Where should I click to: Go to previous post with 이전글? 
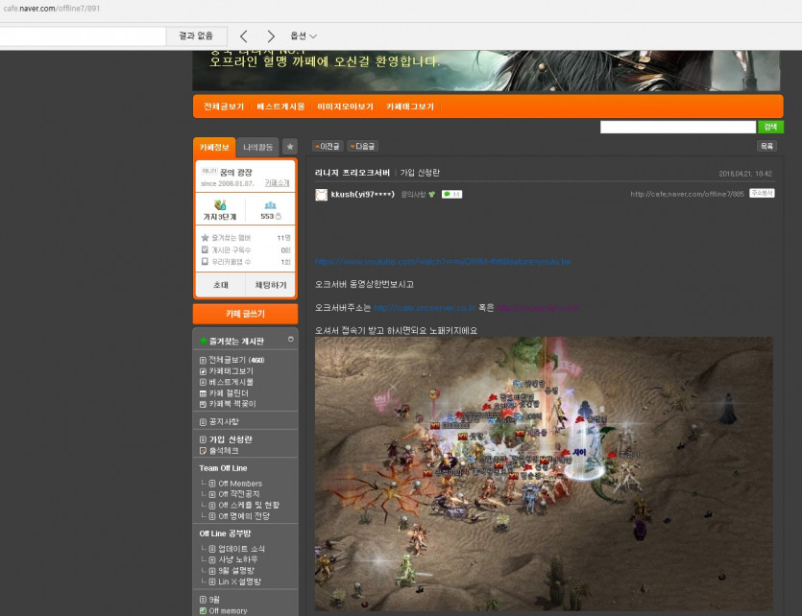[x=328, y=146]
